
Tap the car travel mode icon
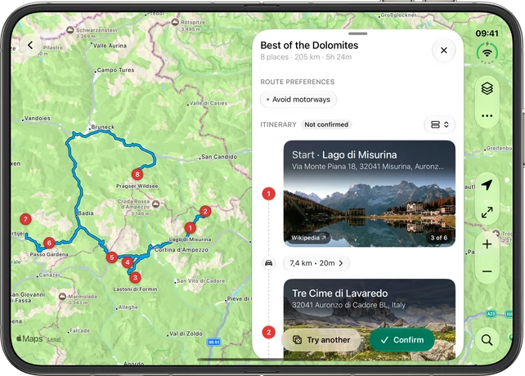click(x=268, y=263)
